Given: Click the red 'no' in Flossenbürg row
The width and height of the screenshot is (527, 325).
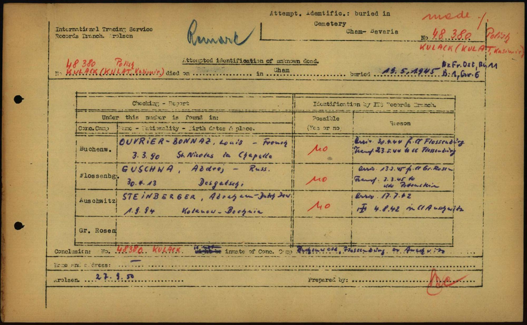Looking at the screenshot, I should tap(317, 180).
